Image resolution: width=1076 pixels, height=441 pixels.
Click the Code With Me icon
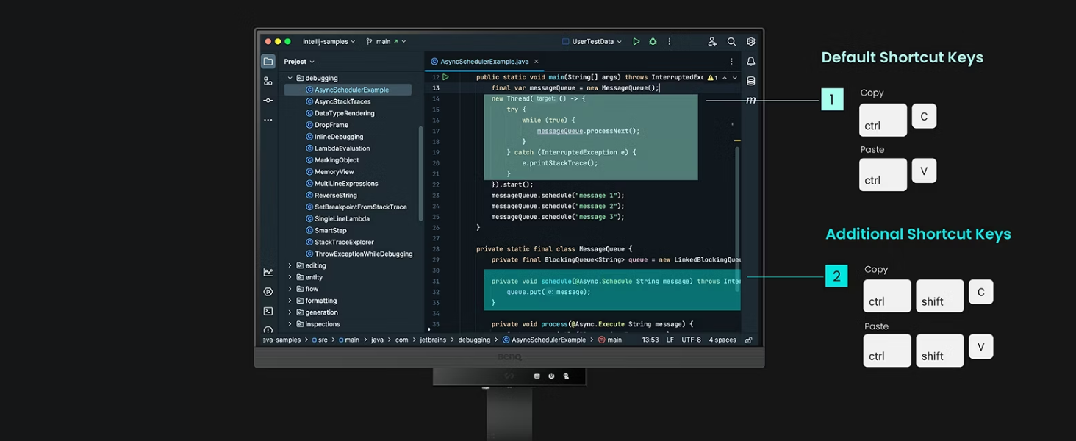pyautogui.click(x=711, y=42)
